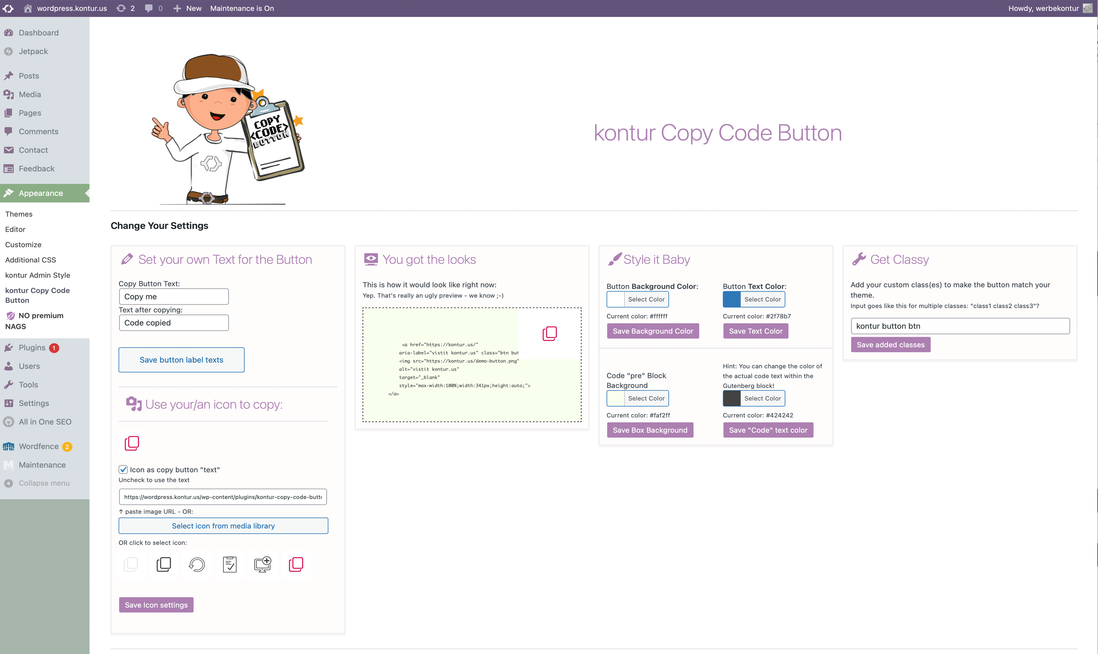
Task: Click the Text after copying field
Action: pos(174,323)
